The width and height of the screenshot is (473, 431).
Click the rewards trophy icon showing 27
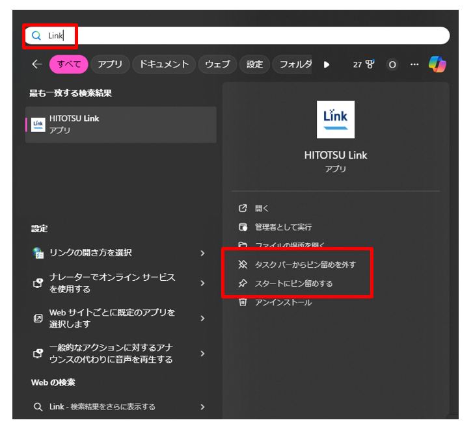point(364,64)
